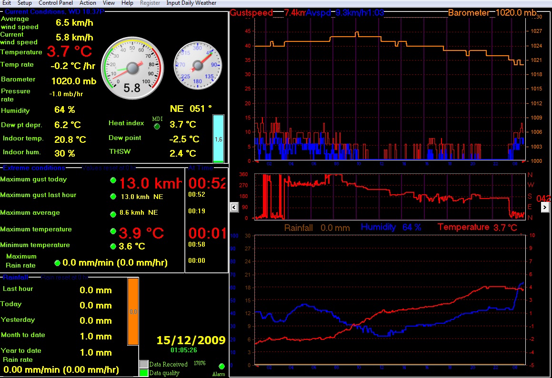Click green LED beside Maximum temperature

(x=113, y=231)
